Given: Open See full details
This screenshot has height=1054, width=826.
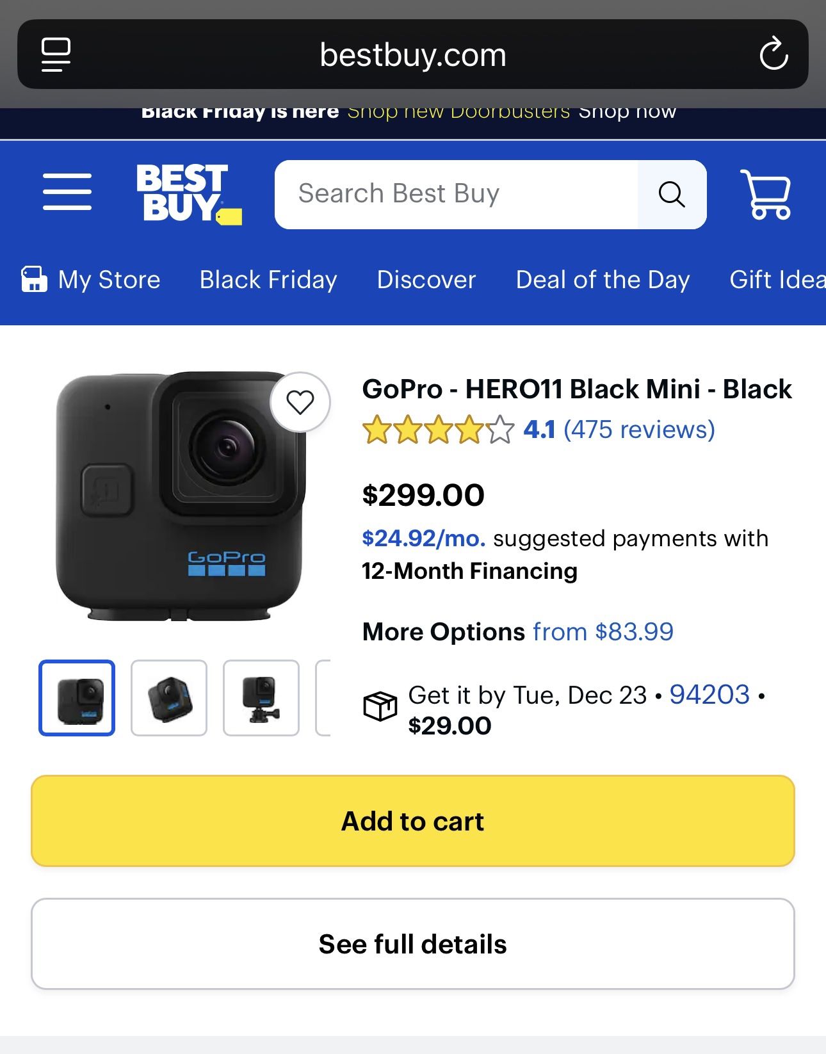Looking at the screenshot, I should (413, 943).
